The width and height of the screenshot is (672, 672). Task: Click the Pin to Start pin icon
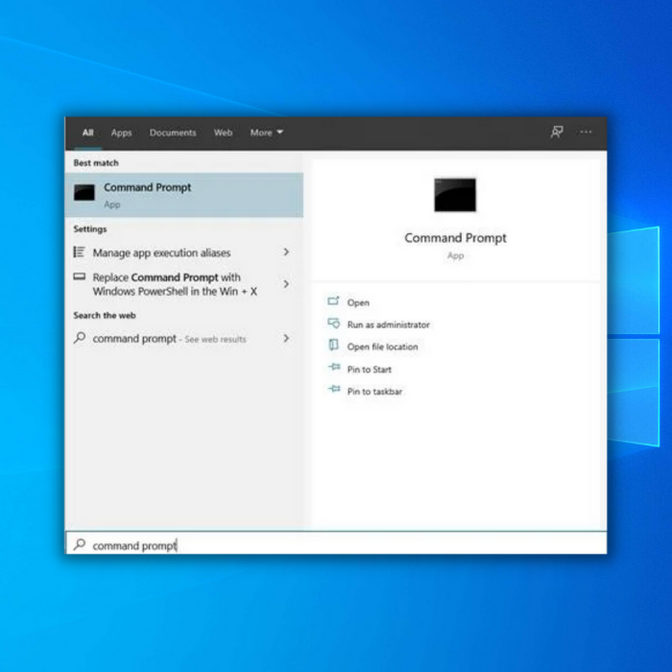click(334, 368)
